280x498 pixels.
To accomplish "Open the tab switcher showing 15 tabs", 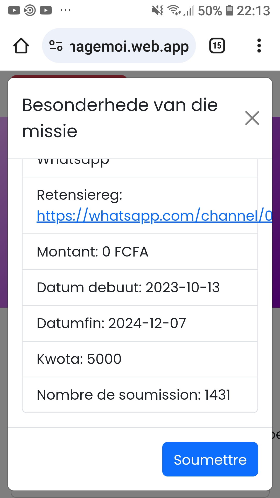I will [217, 46].
